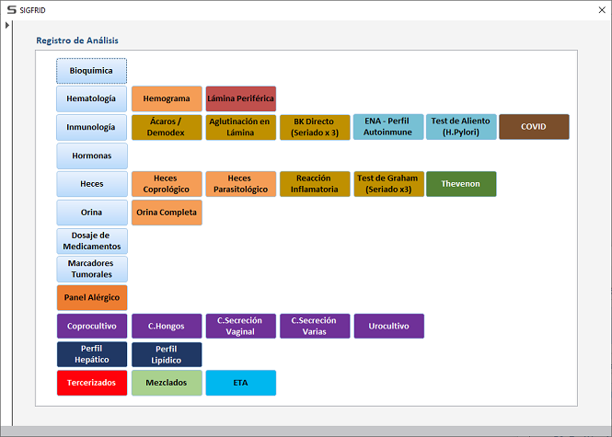
Task: Select the Hemograma analysis button
Action: coord(167,98)
